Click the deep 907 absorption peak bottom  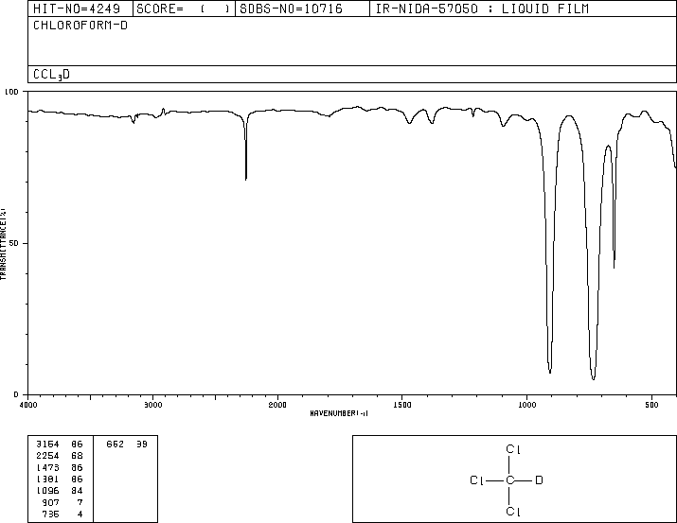[x=549, y=371]
